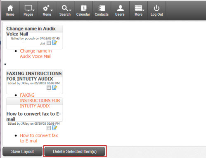
Task: Open the Search dropdown
Action: [65, 11]
